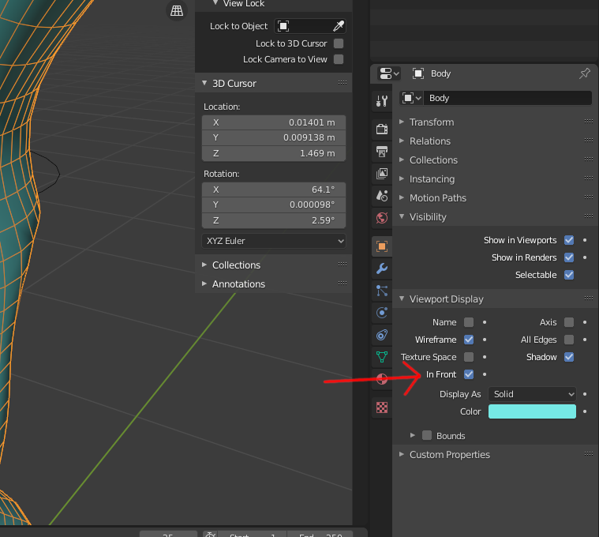Image resolution: width=599 pixels, height=537 pixels.
Task: Click the cursor Location Z field
Action: (x=274, y=153)
